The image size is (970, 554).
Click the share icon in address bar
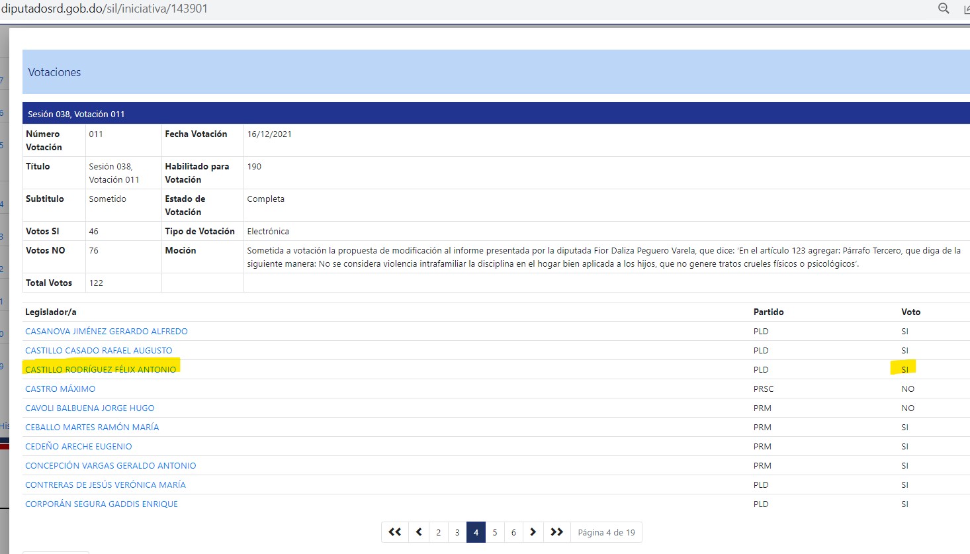(967, 9)
